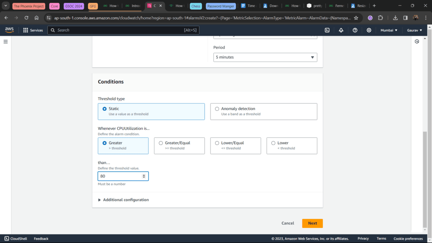Switch to the Core tab group
This screenshot has height=243, width=432.
(x=54, y=6)
